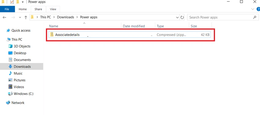
Task: Maximize the Power apps window
Action: [242, 2]
